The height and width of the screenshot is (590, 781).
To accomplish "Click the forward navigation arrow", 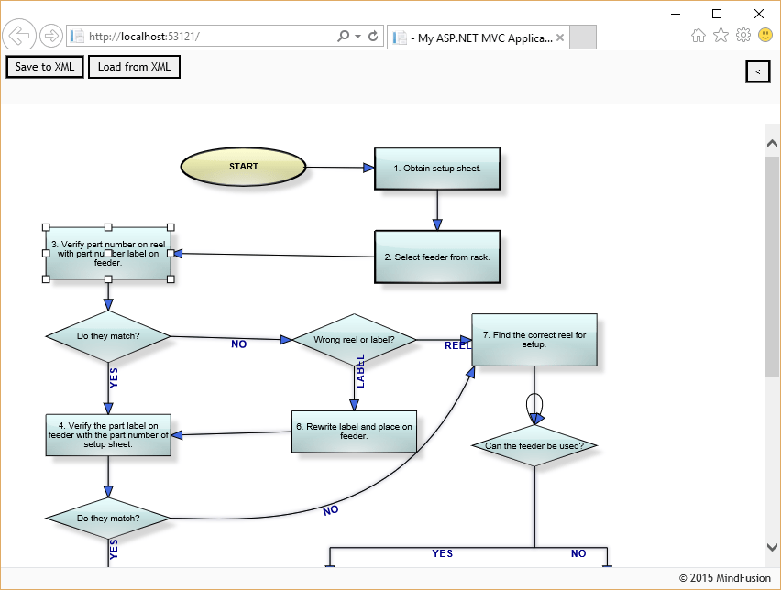I will (x=51, y=35).
